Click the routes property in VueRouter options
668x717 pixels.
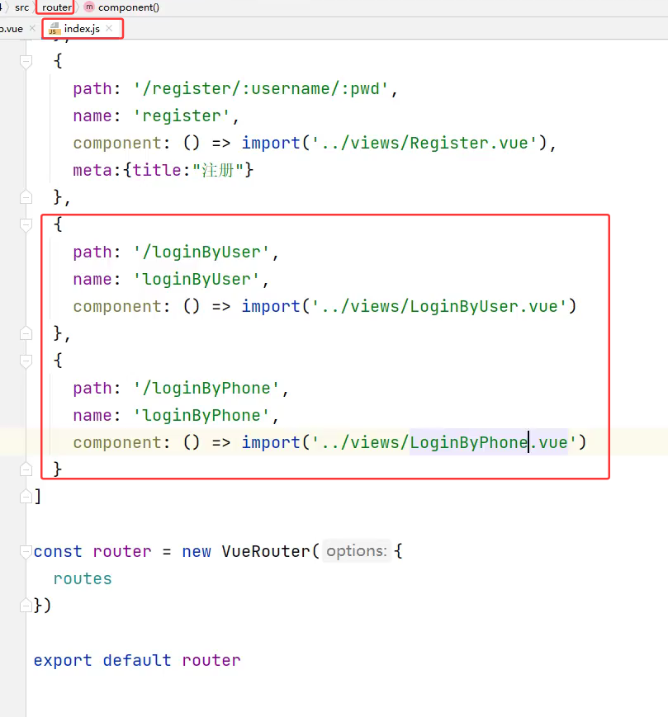coord(83,579)
